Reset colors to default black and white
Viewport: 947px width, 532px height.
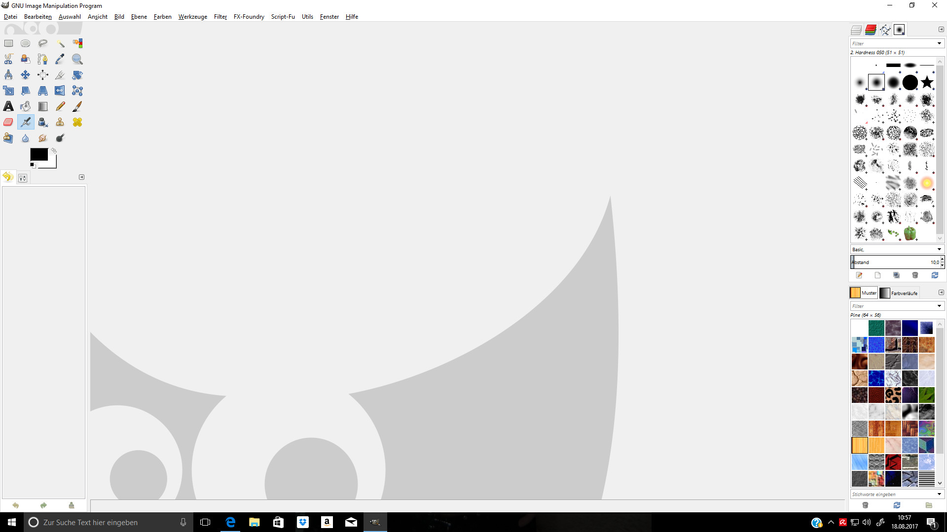coord(33,165)
